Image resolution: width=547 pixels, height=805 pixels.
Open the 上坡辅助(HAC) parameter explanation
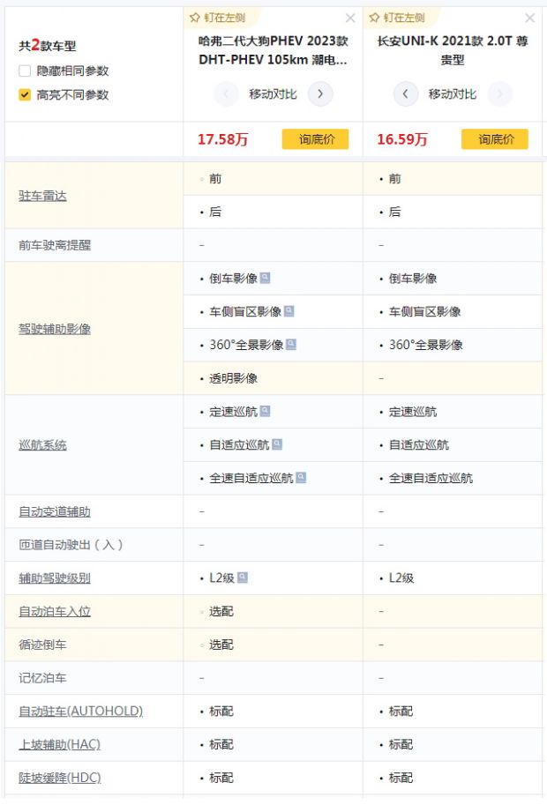coord(60,744)
